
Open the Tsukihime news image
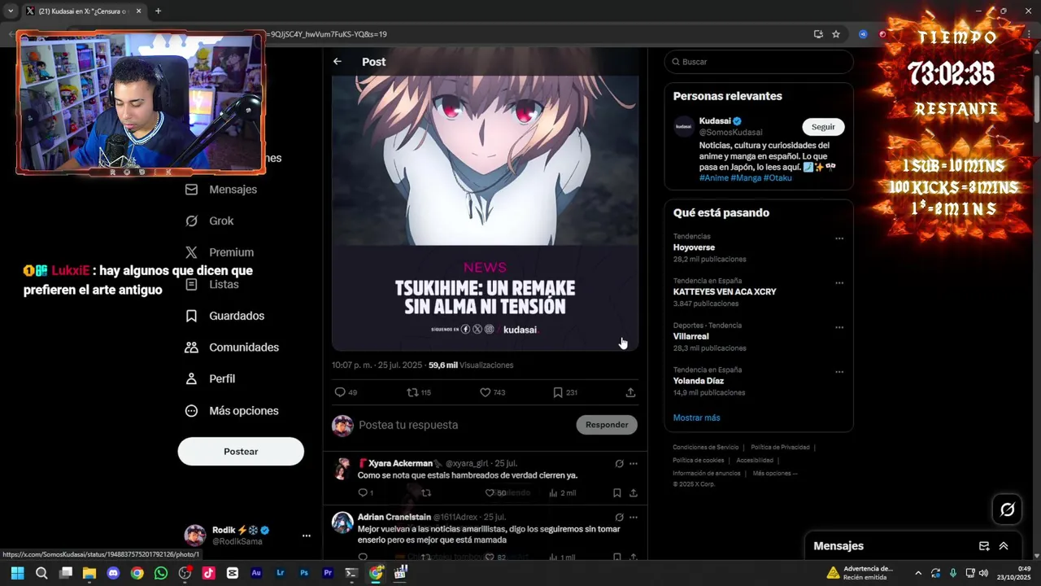click(x=486, y=213)
